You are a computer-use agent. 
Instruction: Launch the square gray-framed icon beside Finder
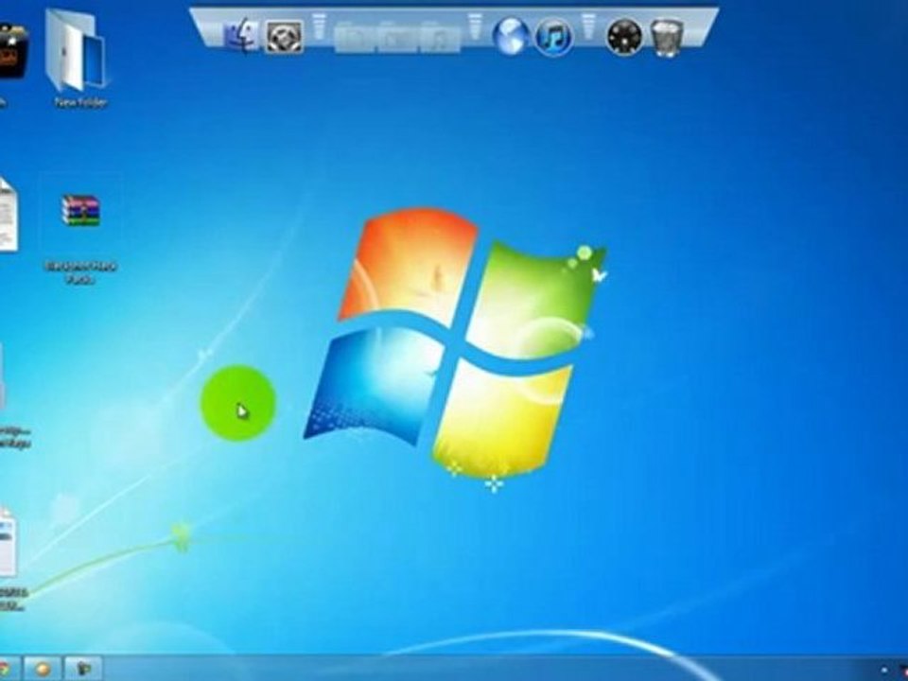285,37
